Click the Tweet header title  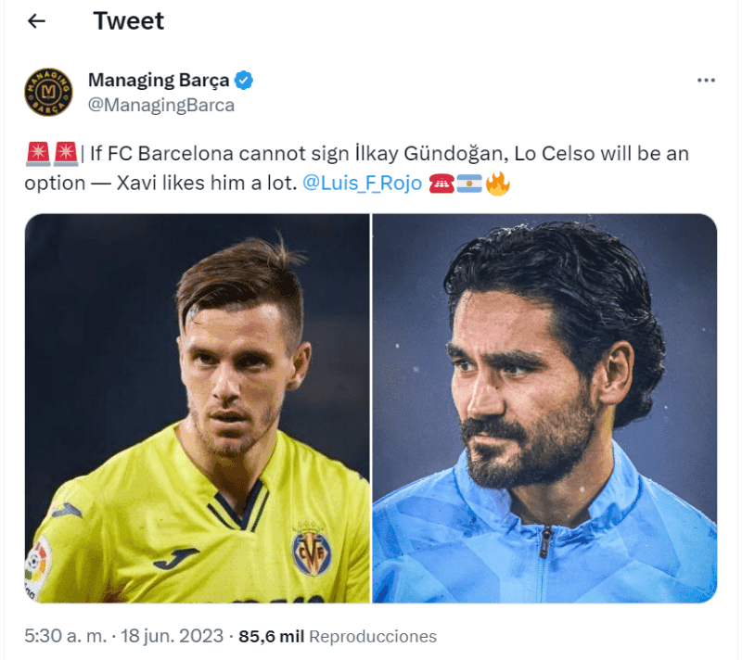click(129, 20)
